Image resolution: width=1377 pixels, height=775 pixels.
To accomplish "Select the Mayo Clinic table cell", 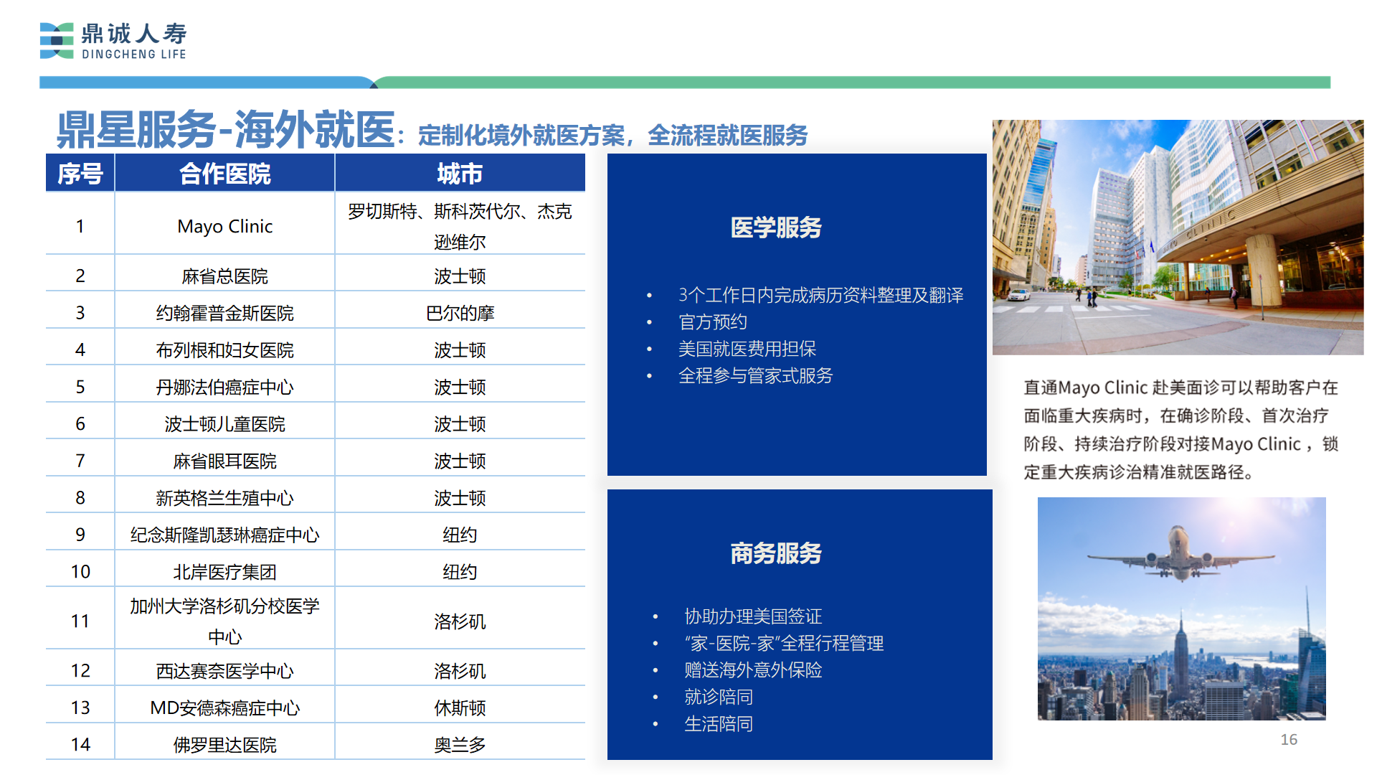I will coord(224,226).
